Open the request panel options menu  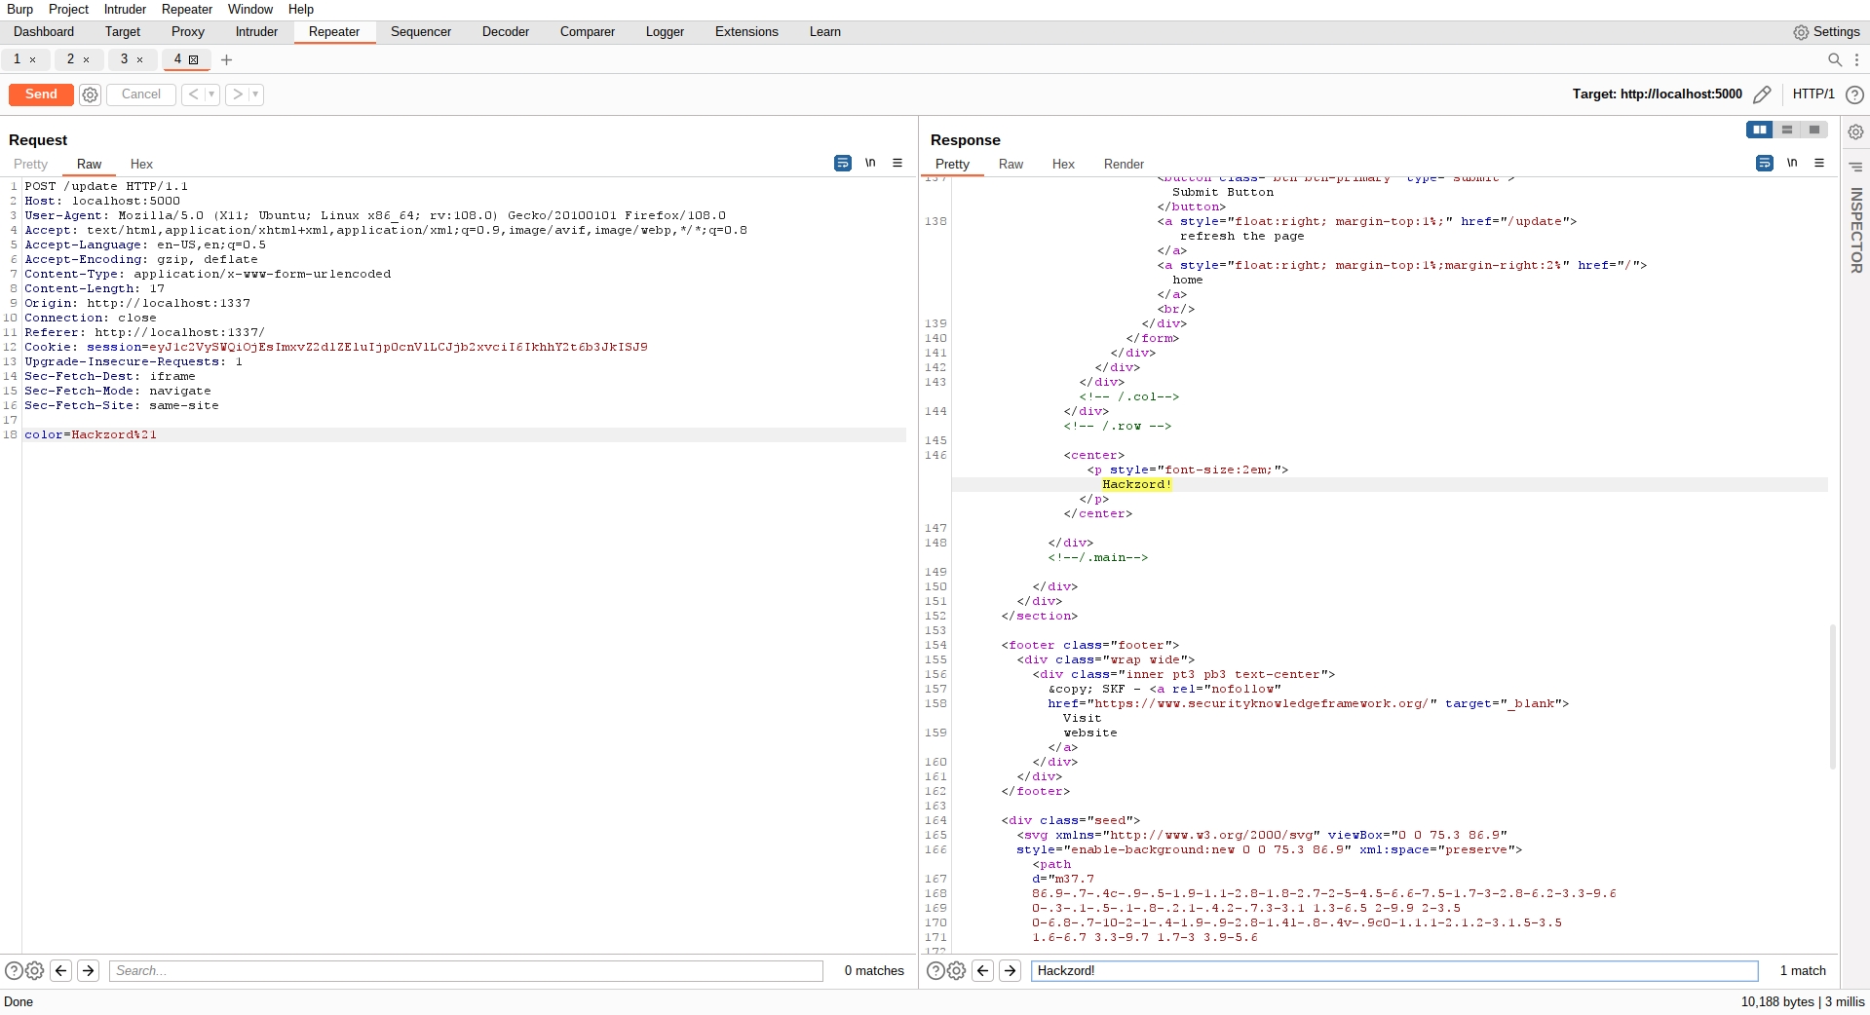(897, 164)
